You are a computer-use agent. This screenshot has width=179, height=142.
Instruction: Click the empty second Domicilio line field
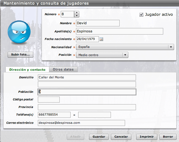click(x=87, y=84)
